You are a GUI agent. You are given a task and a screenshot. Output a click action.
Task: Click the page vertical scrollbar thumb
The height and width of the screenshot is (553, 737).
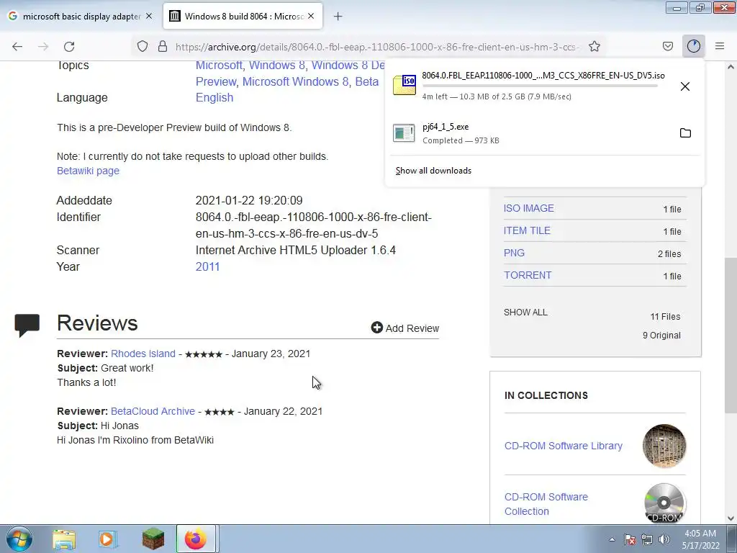(731, 335)
